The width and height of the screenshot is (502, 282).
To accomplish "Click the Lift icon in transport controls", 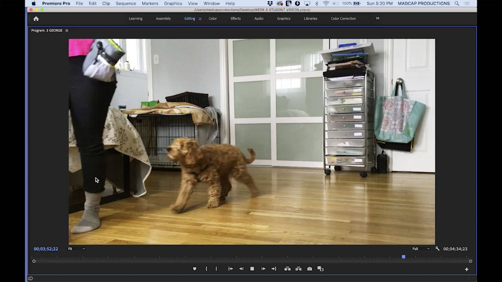I will tap(287, 269).
